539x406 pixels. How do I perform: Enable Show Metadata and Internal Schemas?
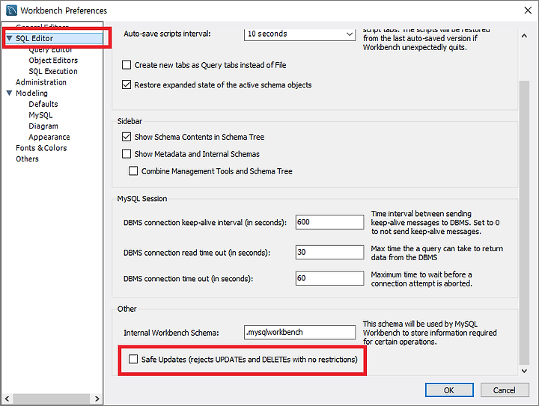point(127,153)
